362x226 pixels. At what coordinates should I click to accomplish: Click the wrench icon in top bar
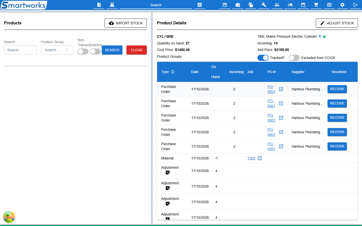pyautogui.click(x=264, y=5)
